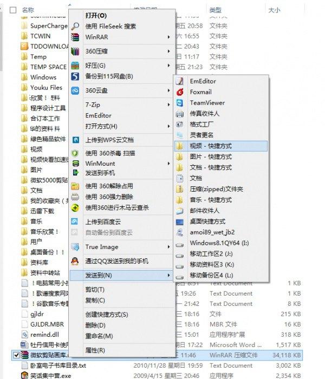Expand the 360压缩 submenu arrow
Viewport: 325px width, 379px height.
[x=168, y=51]
